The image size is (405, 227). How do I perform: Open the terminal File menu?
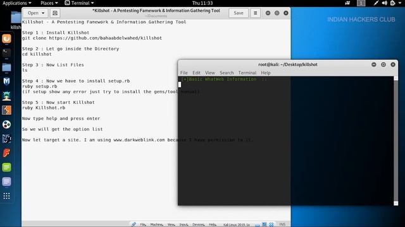point(184,73)
